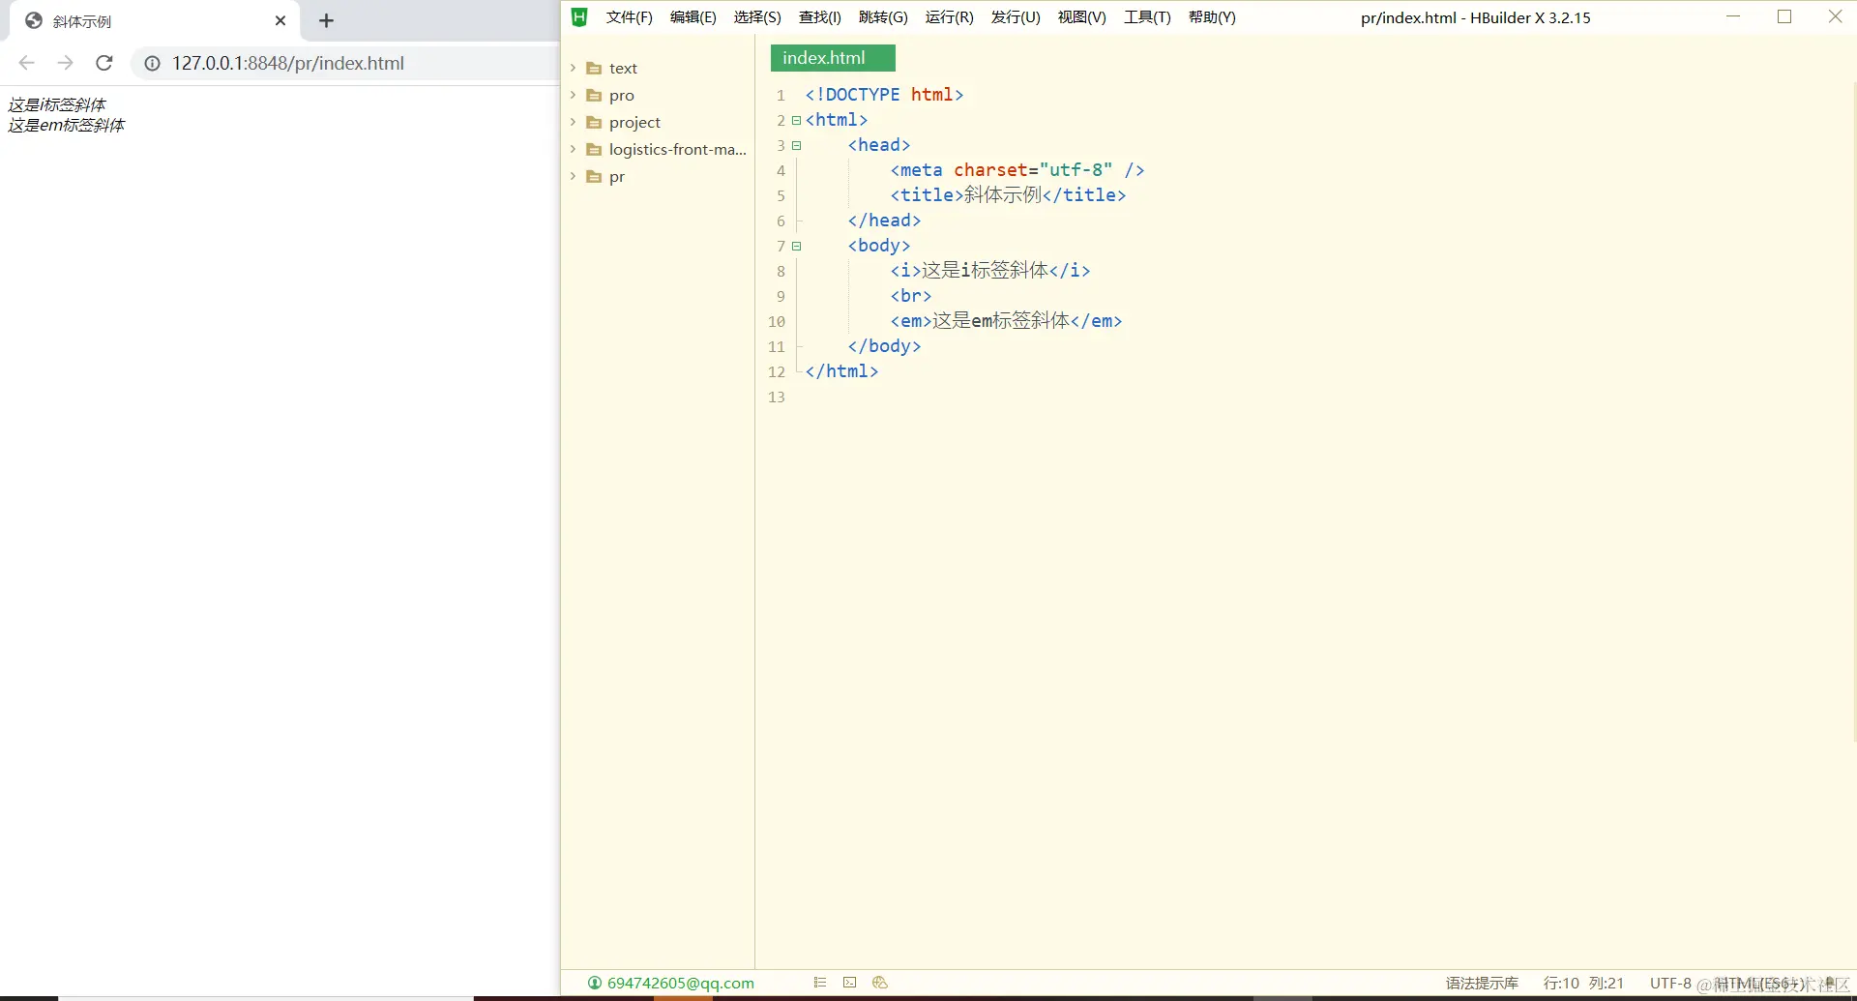Click the 行:10 列:21 cursor position indicator
Viewport: 1857px width, 1001px height.
click(x=1583, y=983)
